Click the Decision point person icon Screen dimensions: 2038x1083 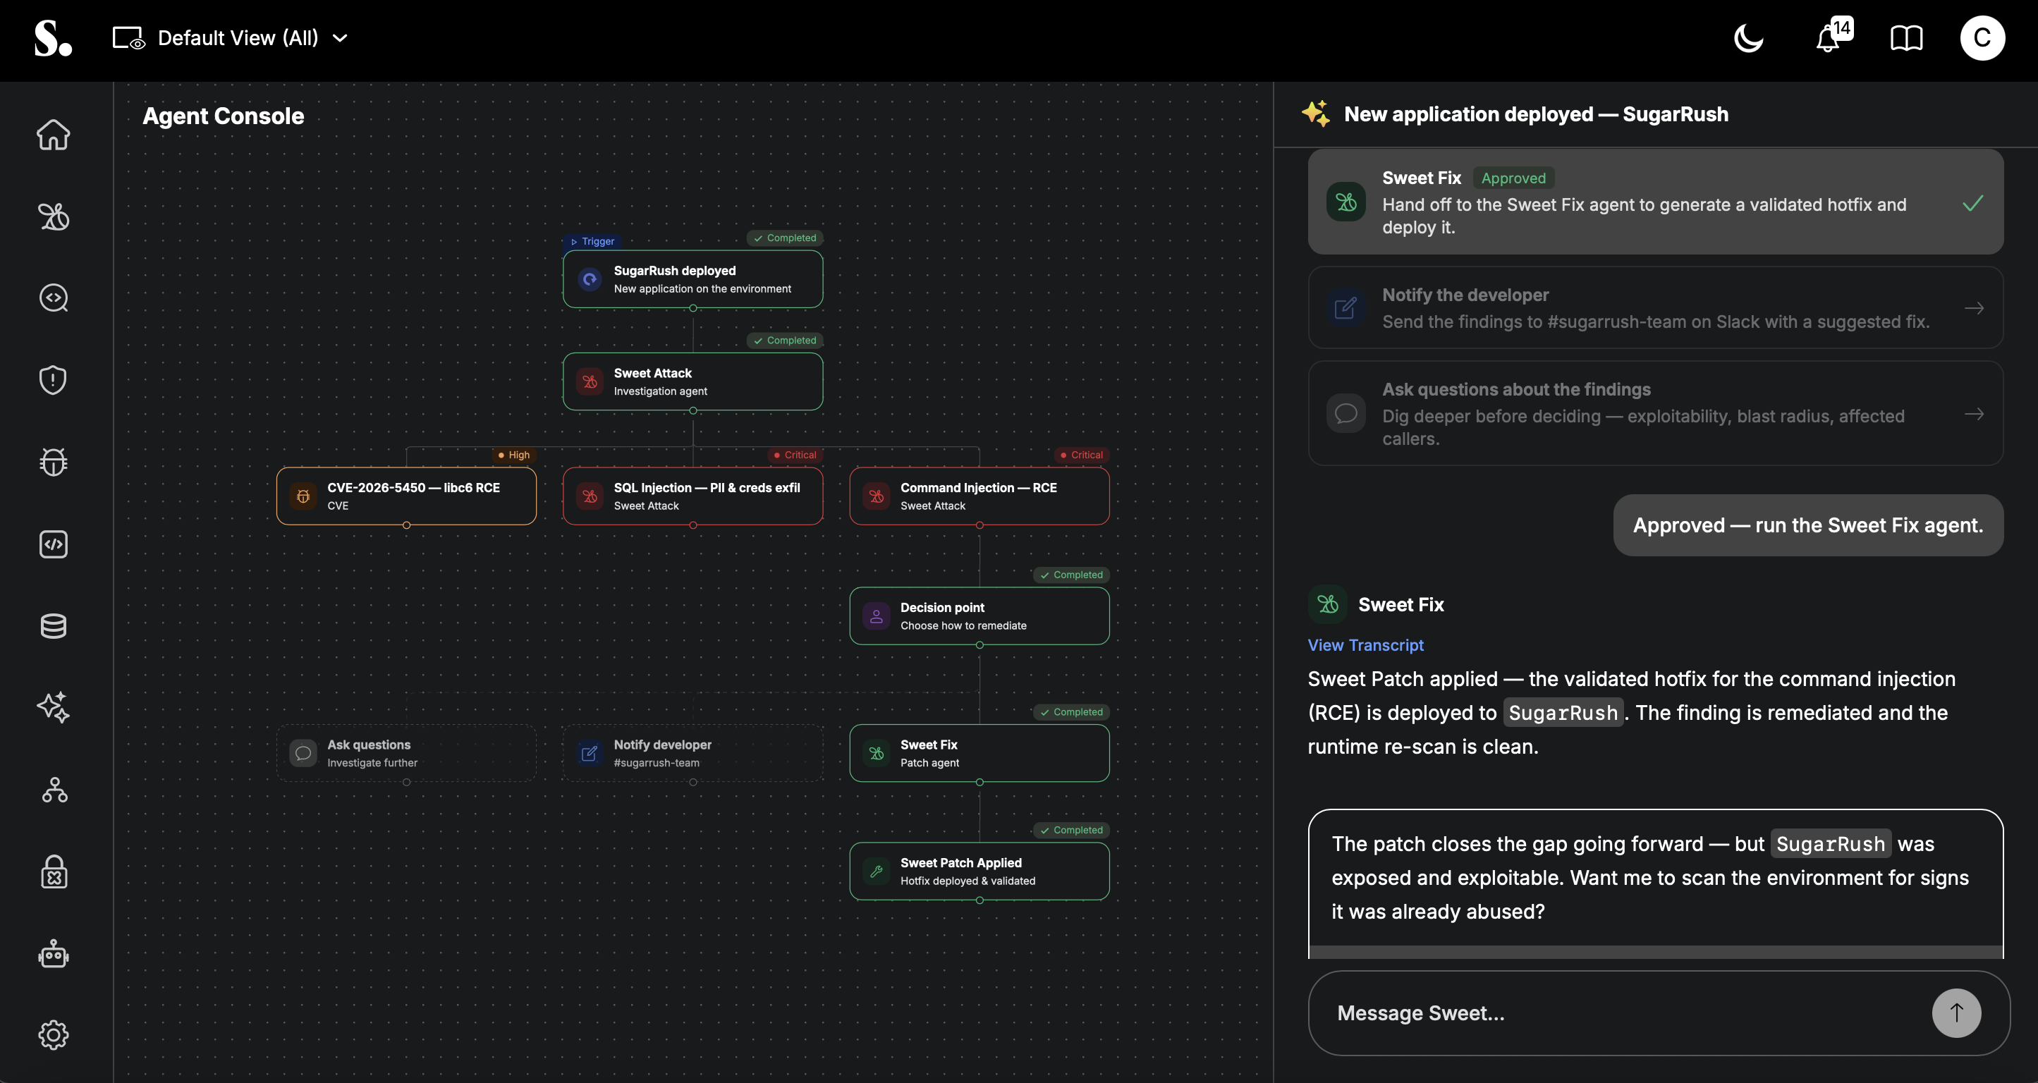coord(877,616)
